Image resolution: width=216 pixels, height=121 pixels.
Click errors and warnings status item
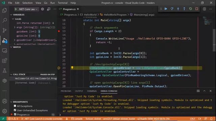pos(13,119)
